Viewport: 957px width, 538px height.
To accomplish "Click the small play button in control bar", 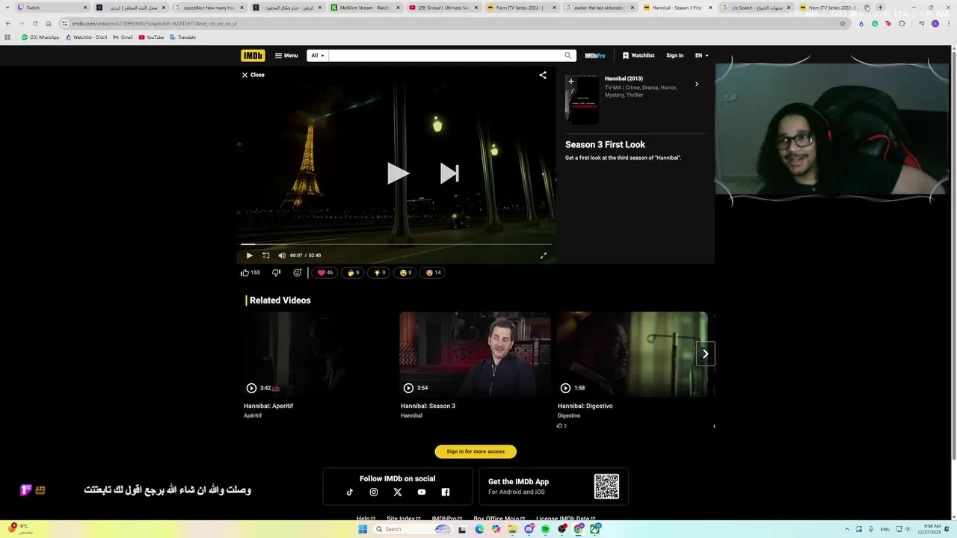I will tap(250, 256).
